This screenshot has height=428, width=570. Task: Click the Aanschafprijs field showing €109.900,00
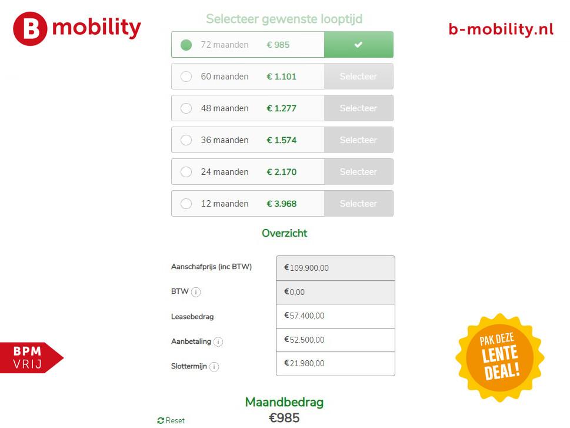(x=335, y=268)
